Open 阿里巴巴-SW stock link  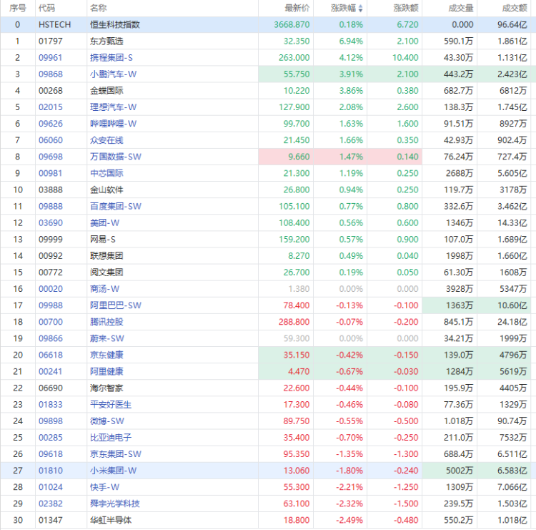[116, 305]
